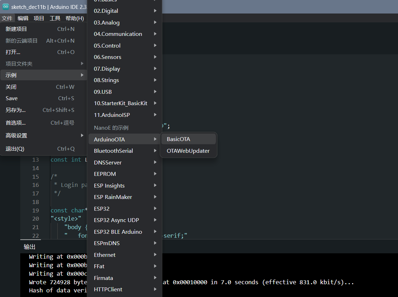Open the 文件 menu

pos(7,18)
